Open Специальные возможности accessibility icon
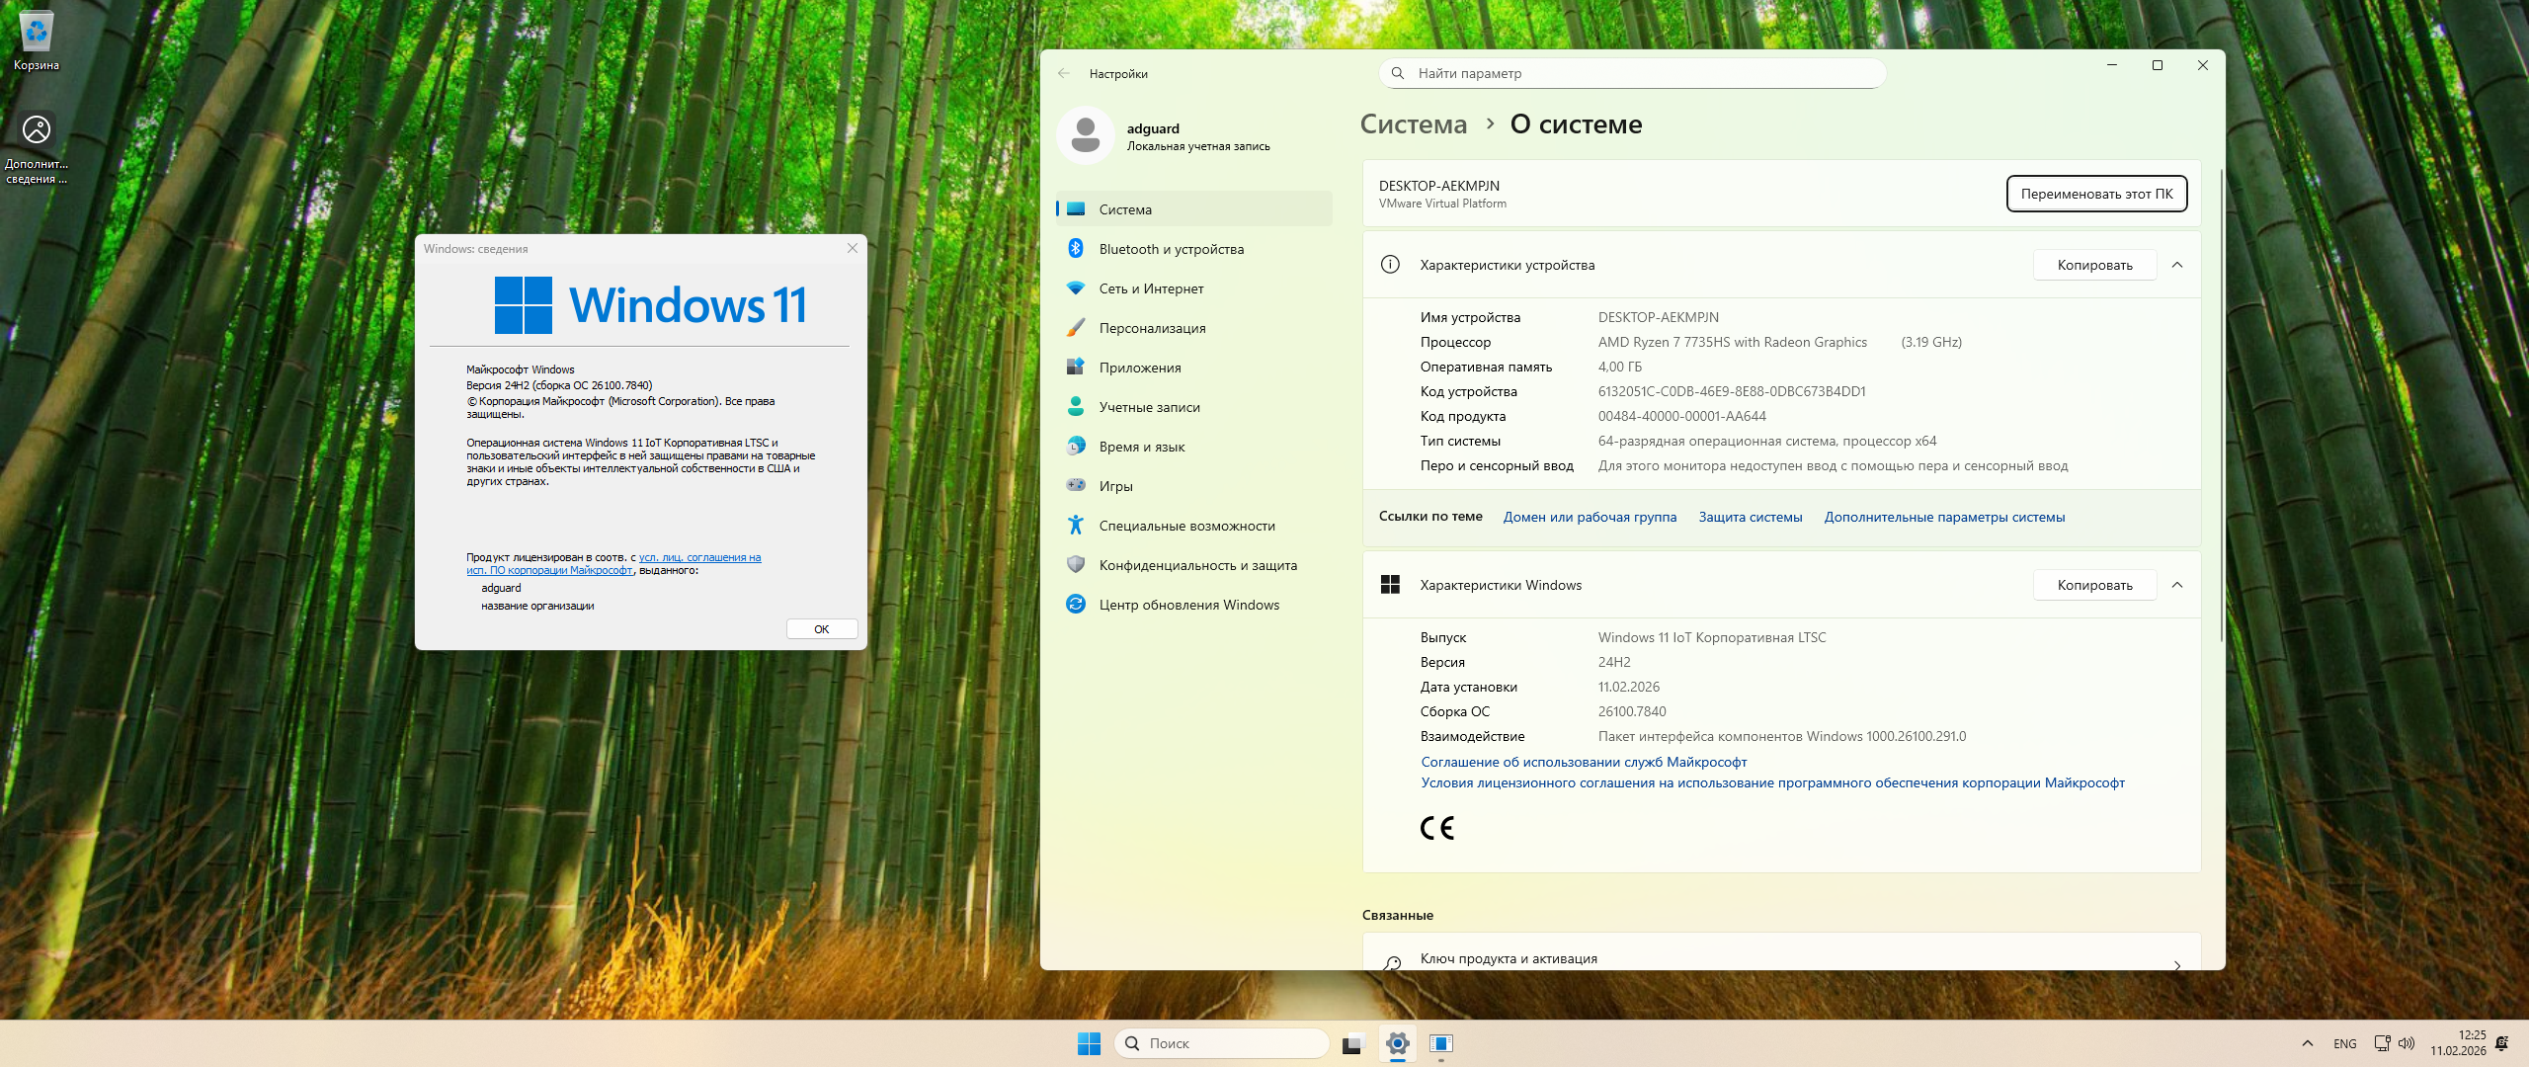 coord(1076,526)
